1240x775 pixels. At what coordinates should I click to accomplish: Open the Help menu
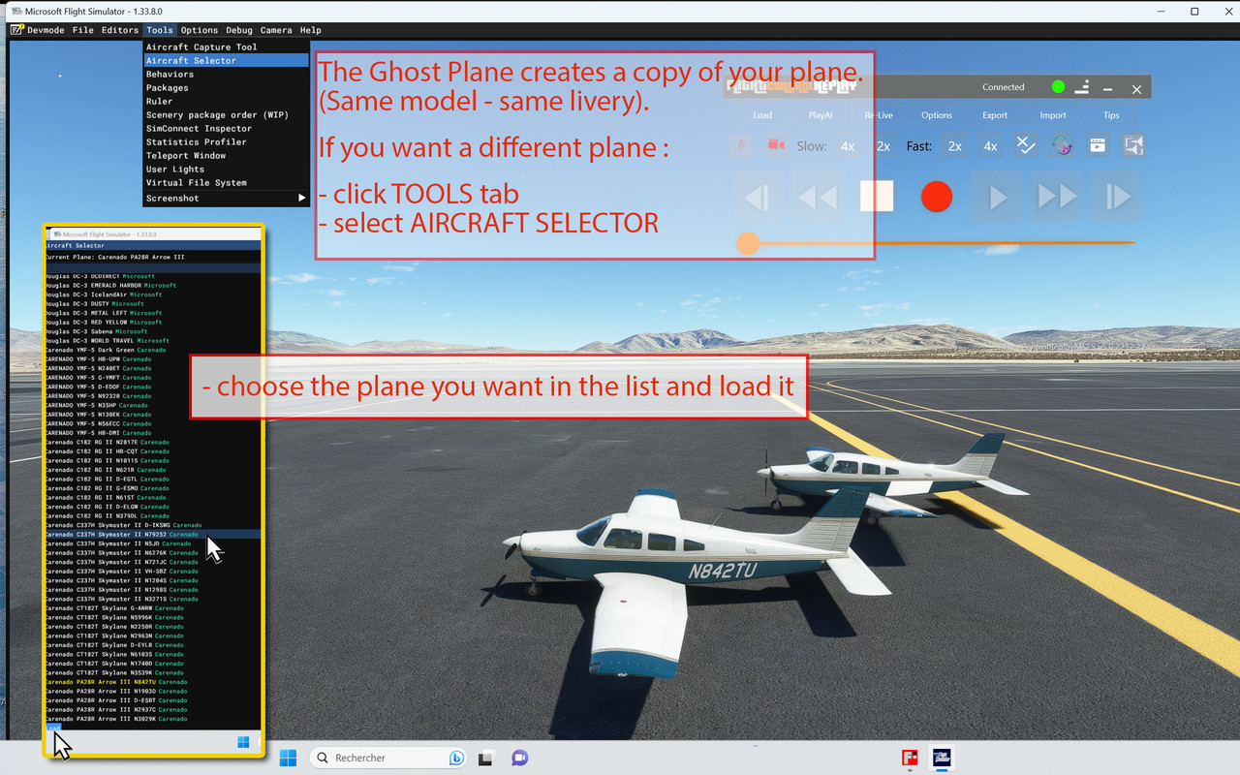310,30
